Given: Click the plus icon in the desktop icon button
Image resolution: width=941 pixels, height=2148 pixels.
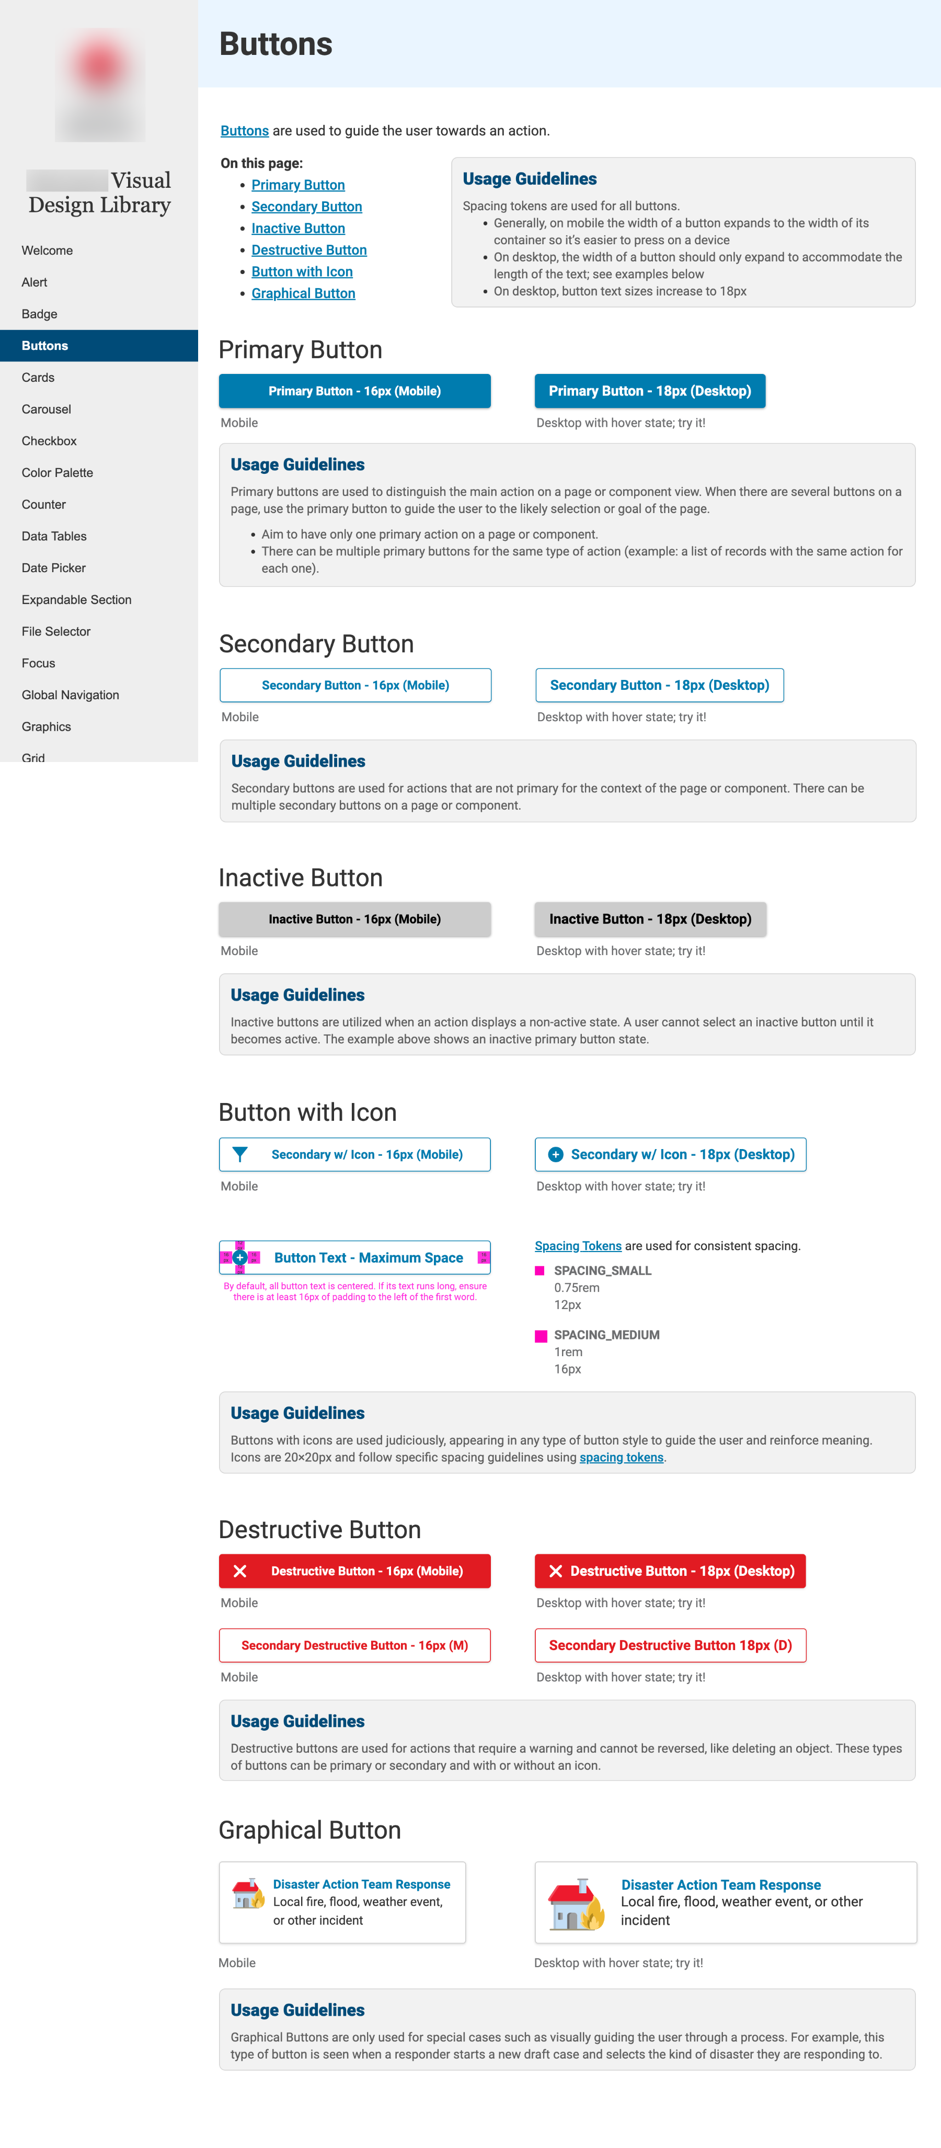Looking at the screenshot, I should 555,1154.
